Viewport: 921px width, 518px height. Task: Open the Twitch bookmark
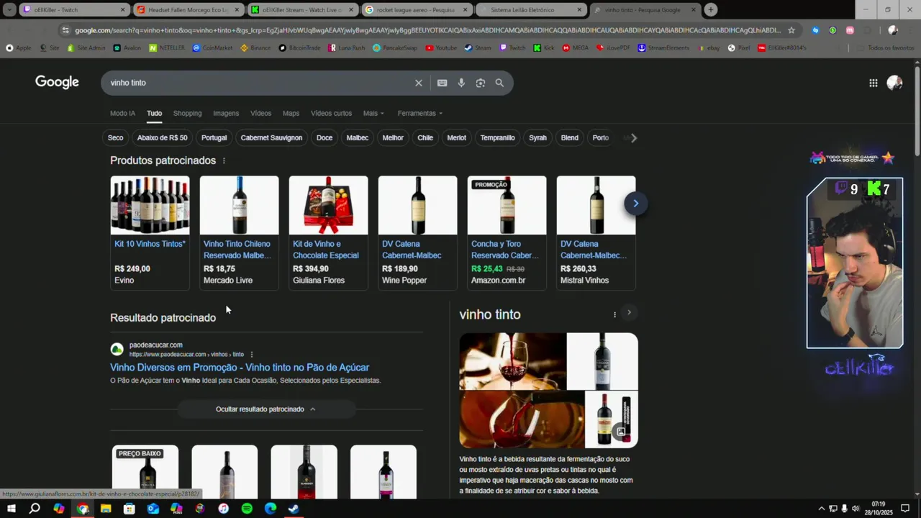coord(512,48)
